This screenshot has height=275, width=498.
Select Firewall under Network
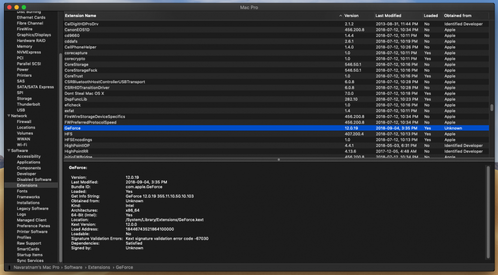24,122
